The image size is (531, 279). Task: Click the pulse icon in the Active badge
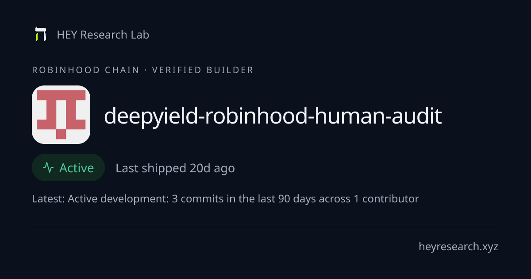[x=48, y=168]
